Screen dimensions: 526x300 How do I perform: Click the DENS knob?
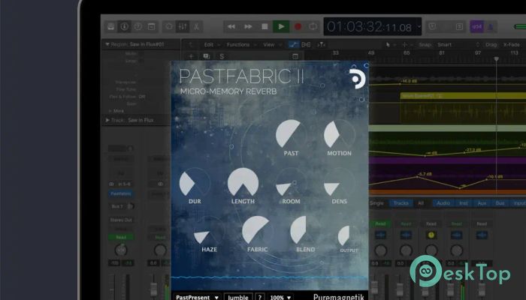339,183
